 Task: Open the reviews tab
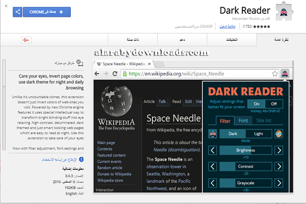coord(232,40)
